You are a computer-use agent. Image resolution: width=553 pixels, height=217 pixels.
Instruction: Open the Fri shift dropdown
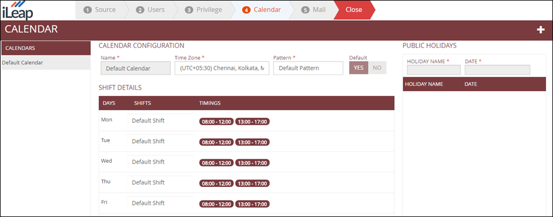click(160, 203)
